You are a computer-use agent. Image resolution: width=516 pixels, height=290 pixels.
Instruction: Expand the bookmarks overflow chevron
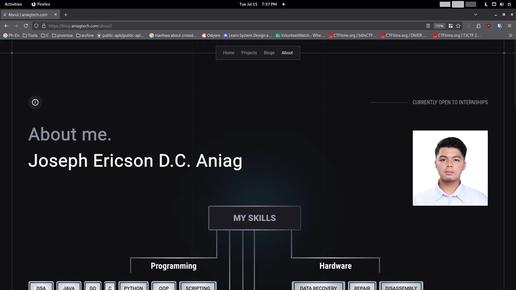[x=510, y=35]
